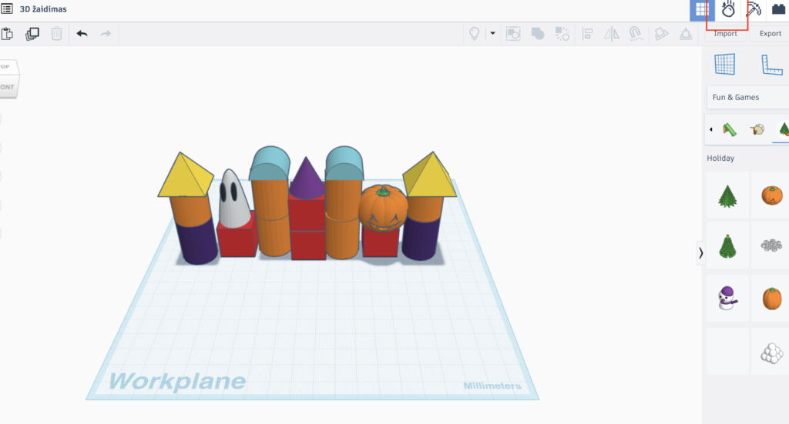Click the Import button

[725, 34]
